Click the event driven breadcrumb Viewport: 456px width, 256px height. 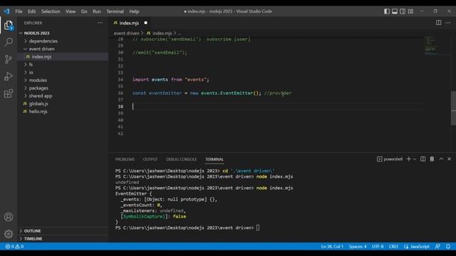[x=127, y=33]
